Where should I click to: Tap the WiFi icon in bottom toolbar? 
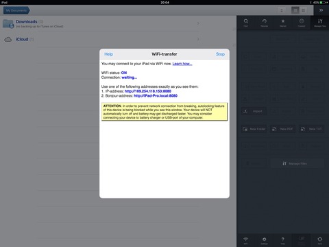(x=245, y=241)
